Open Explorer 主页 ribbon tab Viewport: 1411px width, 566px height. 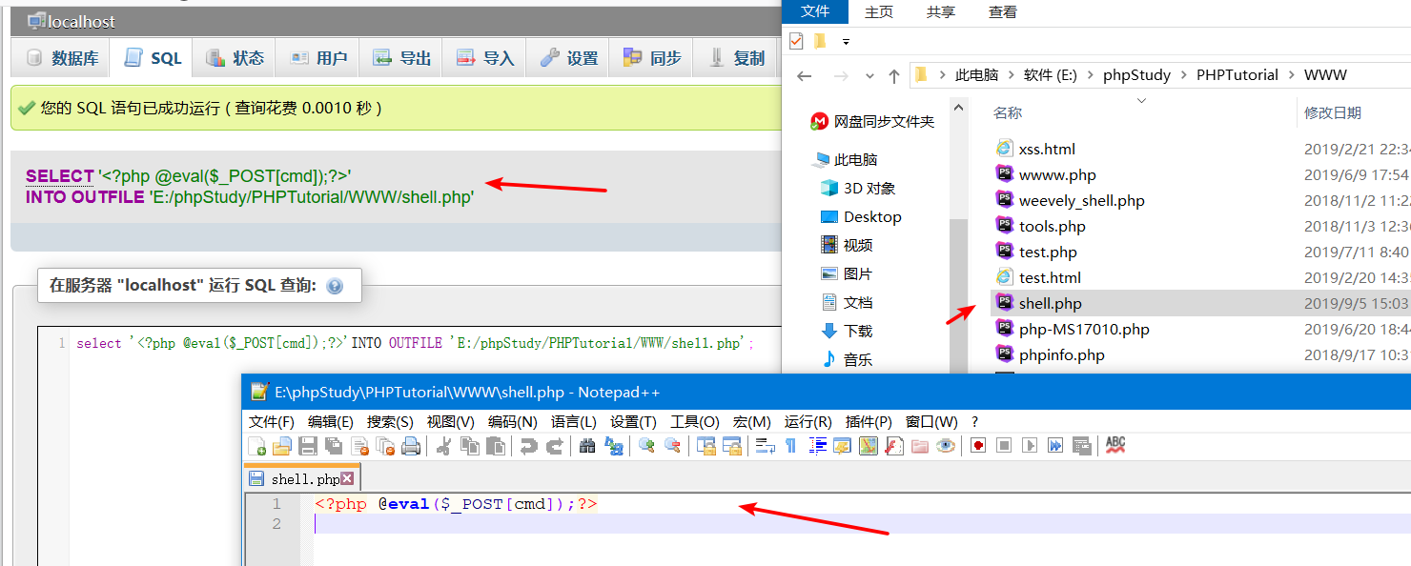point(879,11)
